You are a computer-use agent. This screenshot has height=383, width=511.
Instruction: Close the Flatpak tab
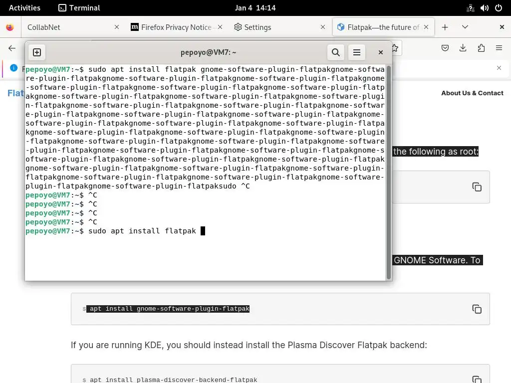(x=426, y=27)
